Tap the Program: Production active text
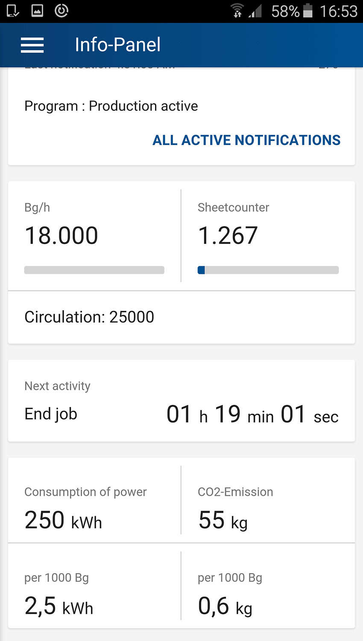363x641 pixels. click(111, 106)
